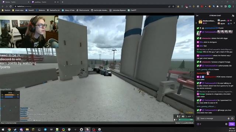Image resolution: width=236 pixels, height=132 pixels.
Task: Open the green profile avatar menu
Action: [x=229, y=7]
